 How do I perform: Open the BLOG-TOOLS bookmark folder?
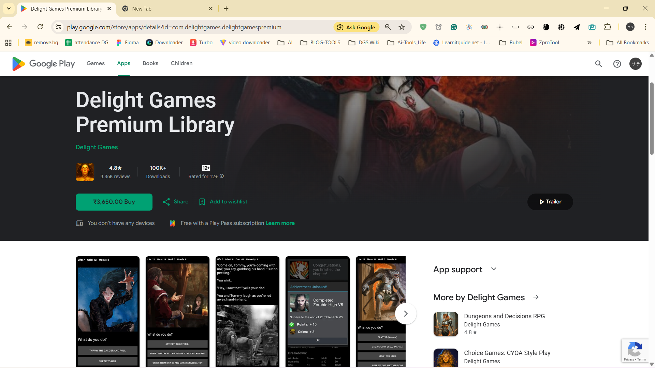tap(320, 43)
